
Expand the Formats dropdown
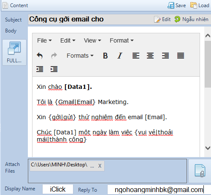[80, 56]
